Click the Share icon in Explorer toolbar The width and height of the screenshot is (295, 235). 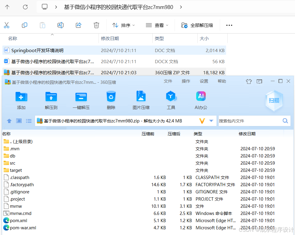tap(78, 25)
